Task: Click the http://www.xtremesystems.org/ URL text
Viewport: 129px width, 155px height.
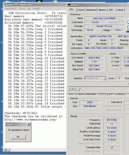Action: [x=31, y=120]
